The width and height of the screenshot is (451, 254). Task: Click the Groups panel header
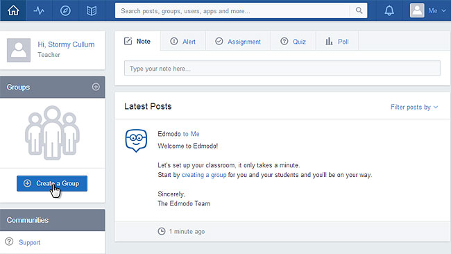(52, 87)
